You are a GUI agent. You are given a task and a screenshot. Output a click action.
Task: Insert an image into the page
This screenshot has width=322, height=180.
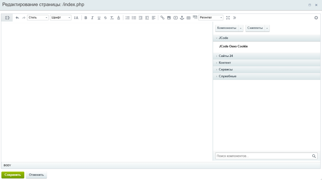[x=169, y=18]
